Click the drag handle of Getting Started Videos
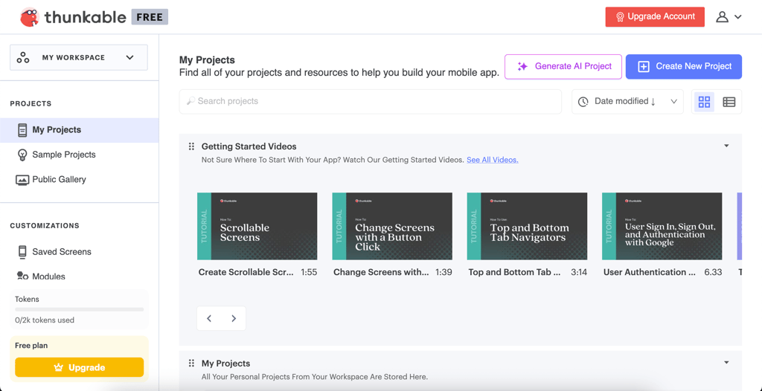The height and width of the screenshot is (391, 762). (x=191, y=146)
